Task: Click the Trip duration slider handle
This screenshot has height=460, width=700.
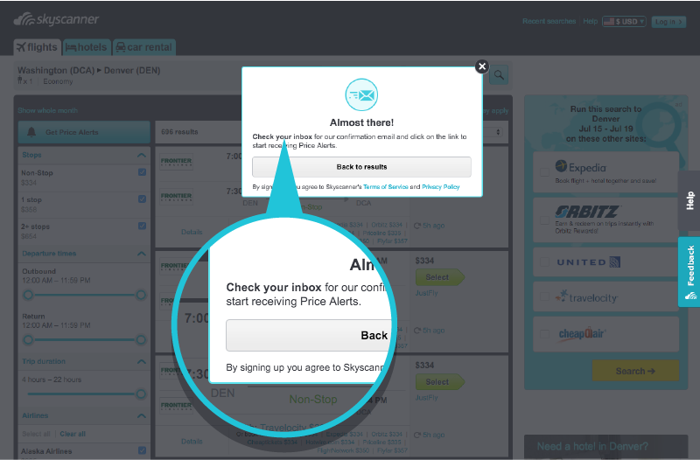Action: click(x=141, y=394)
